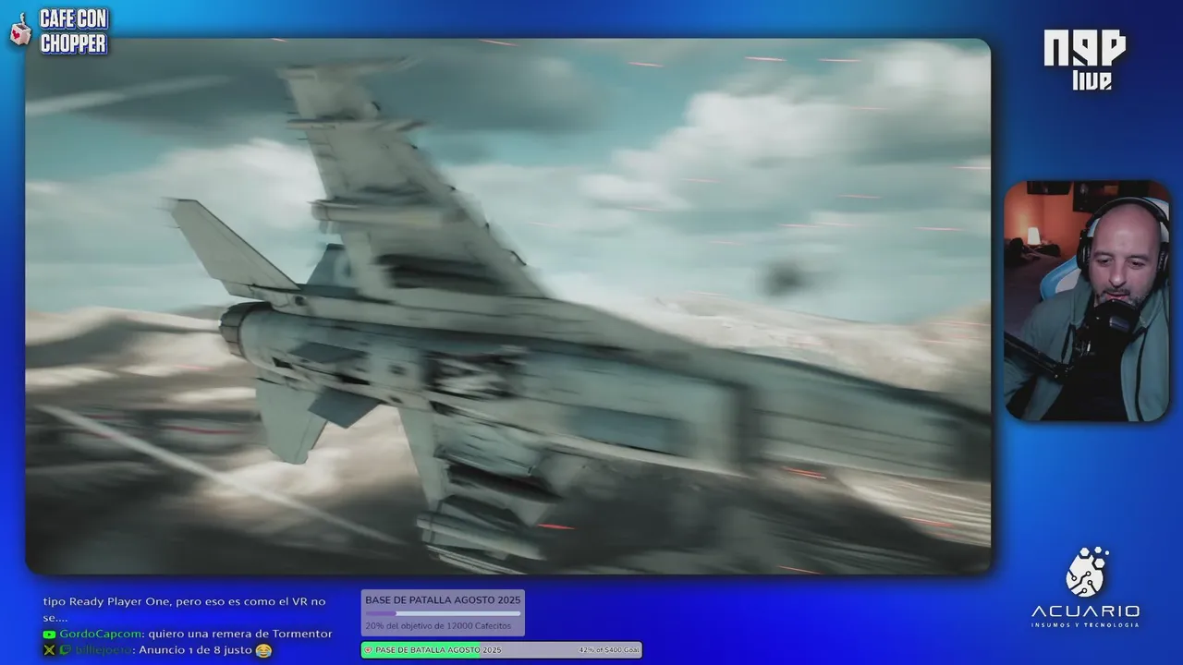
Task: Click the NGP live logo
Action: (x=1085, y=60)
